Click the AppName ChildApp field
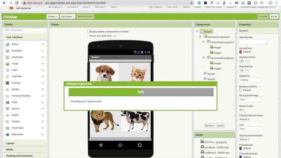The width and height of the screenshot is (281, 158). (x=250, y=80)
